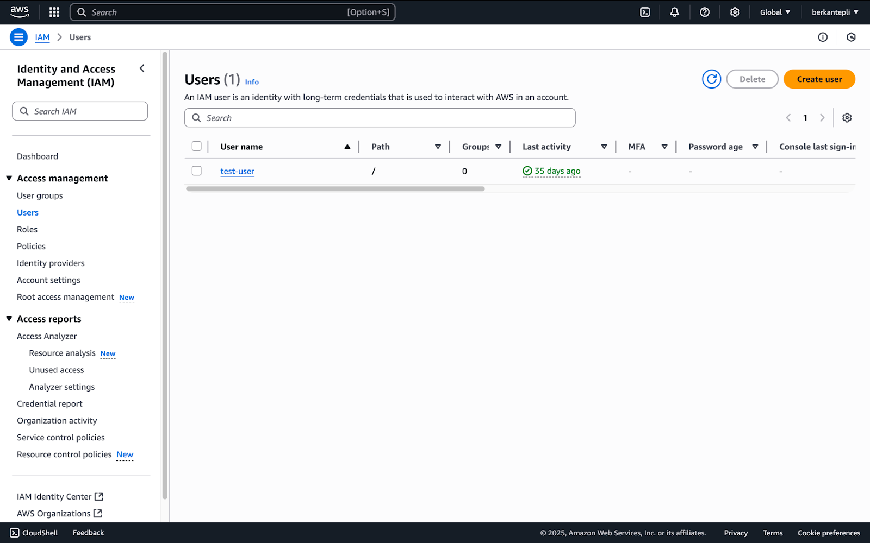The width and height of the screenshot is (870, 543).
Task: Launch CloudShell from top bar icon
Action: pyautogui.click(x=645, y=12)
